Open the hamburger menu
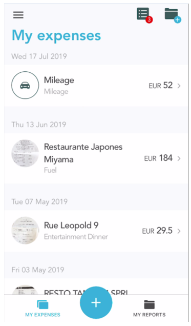Image resolution: width=191 pixels, height=326 pixels. tap(18, 15)
